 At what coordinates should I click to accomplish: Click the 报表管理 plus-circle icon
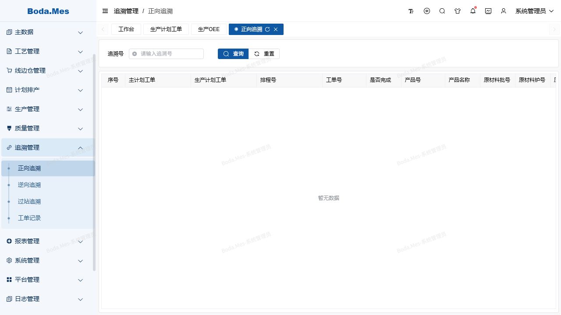(x=9, y=241)
